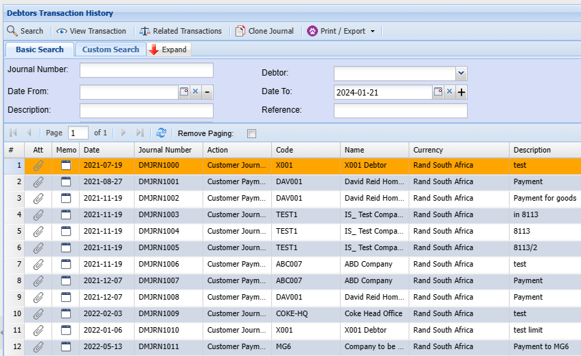Open attachment paperclip for DMJRN1001 row
Screen dimensions: 581x356
point(38,181)
